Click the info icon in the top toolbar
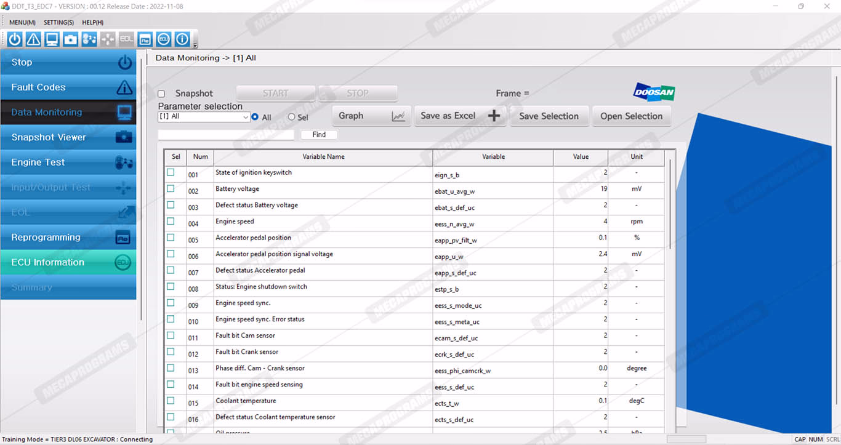 182,39
